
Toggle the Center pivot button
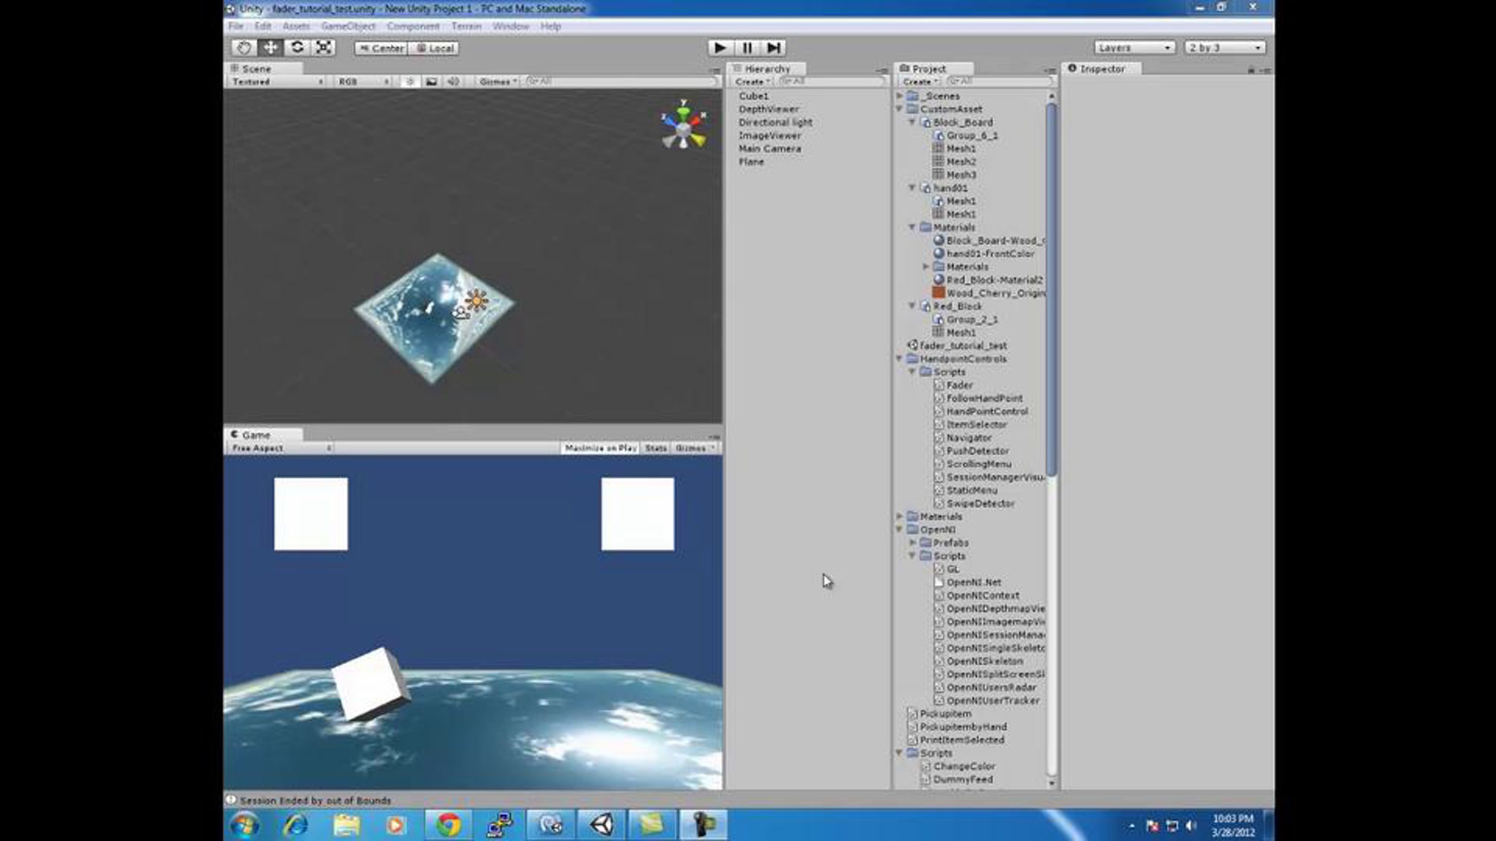[381, 48]
